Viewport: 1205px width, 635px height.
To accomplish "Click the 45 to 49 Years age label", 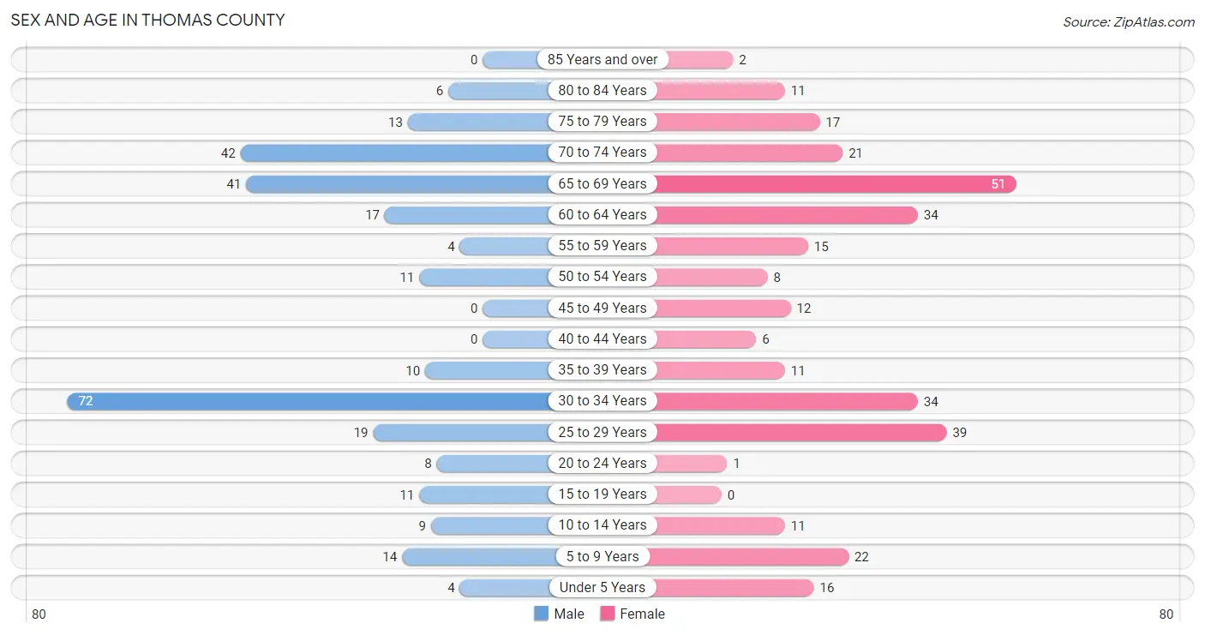I will (602, 309).
